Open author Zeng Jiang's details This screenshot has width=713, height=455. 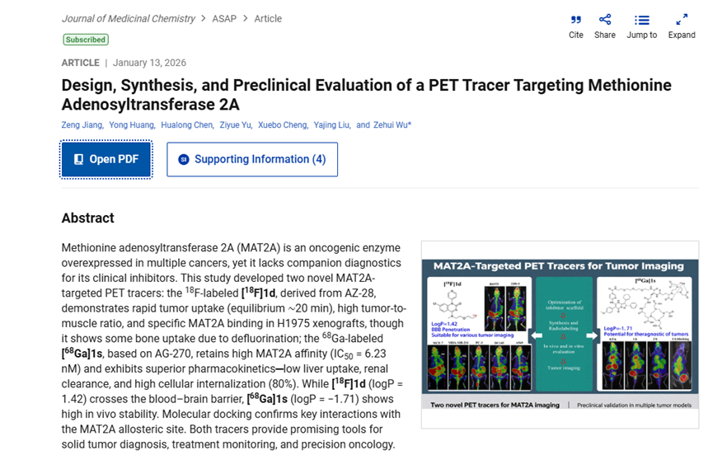pos(82,125)
